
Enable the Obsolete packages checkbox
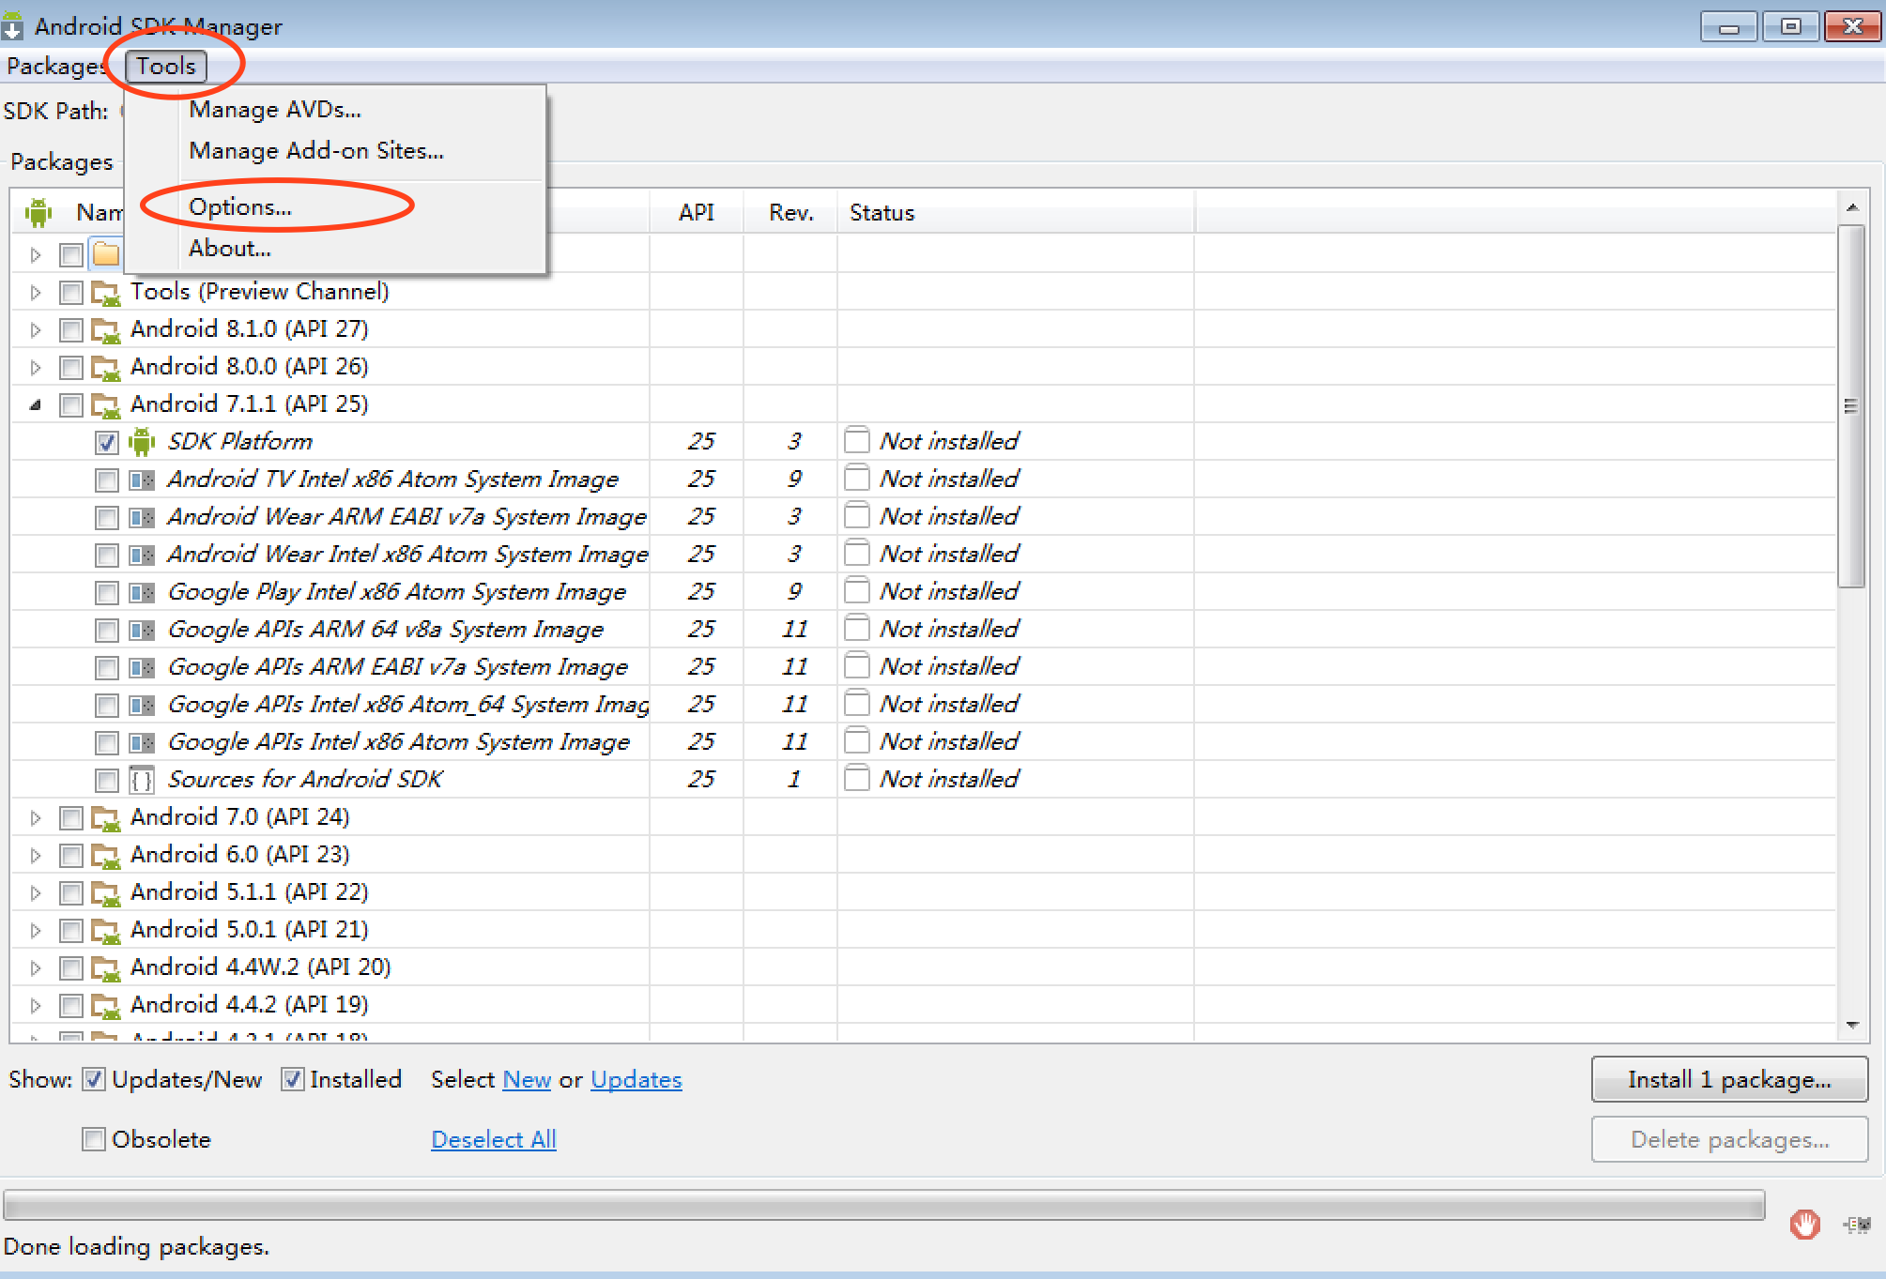click(93, 1139)
